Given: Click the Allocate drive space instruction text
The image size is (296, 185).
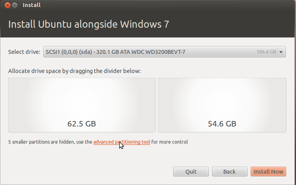Looking at the screenshot, I should pos(74,71).
